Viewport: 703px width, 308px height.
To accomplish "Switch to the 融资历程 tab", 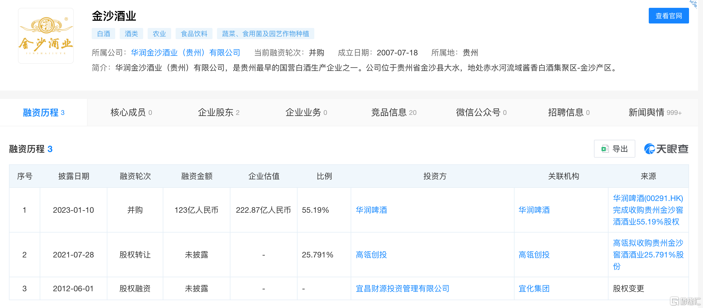I will 44,112.
